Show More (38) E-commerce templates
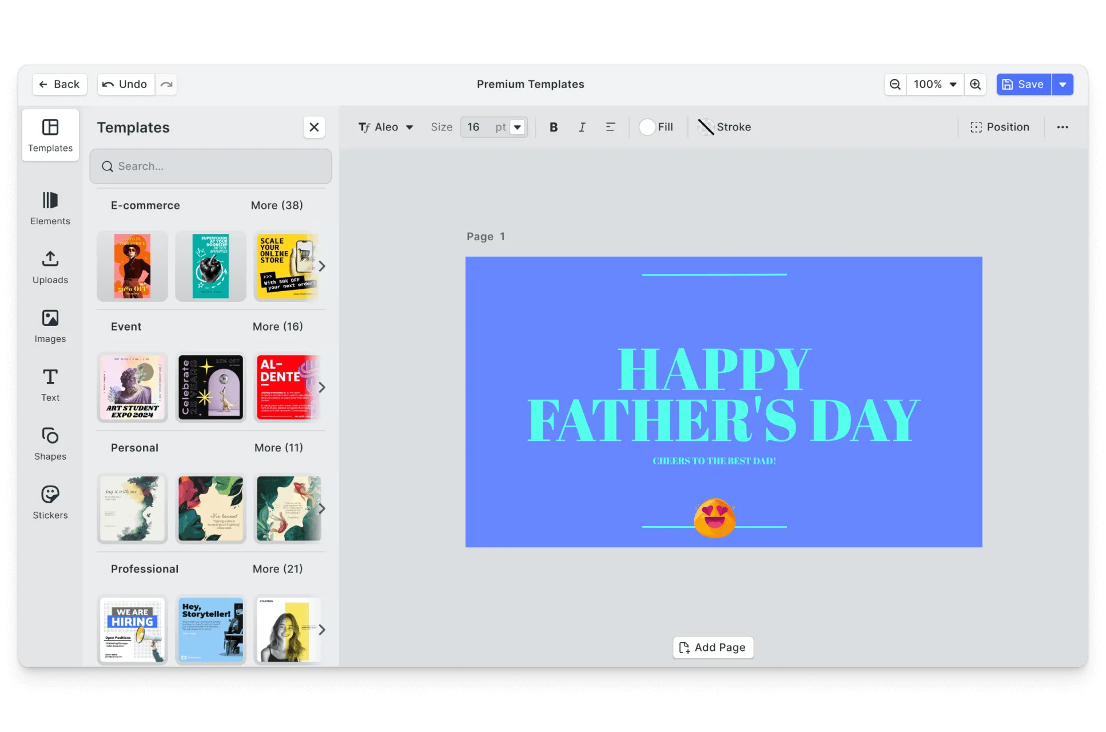This screenshot has height=732, width=1106. 277,205
